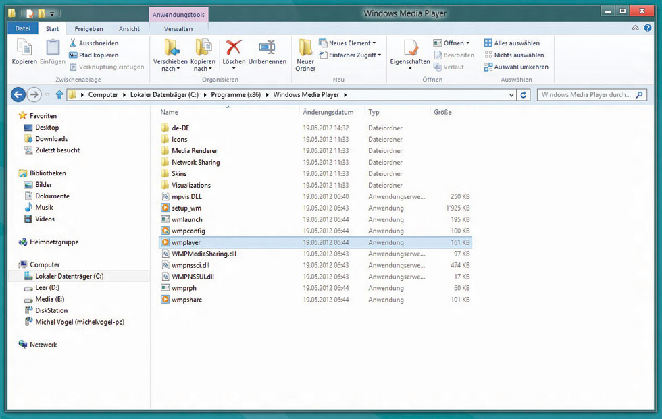Open the help question mark icon
This screenshot has width=662, height=419.
(648, 28)
